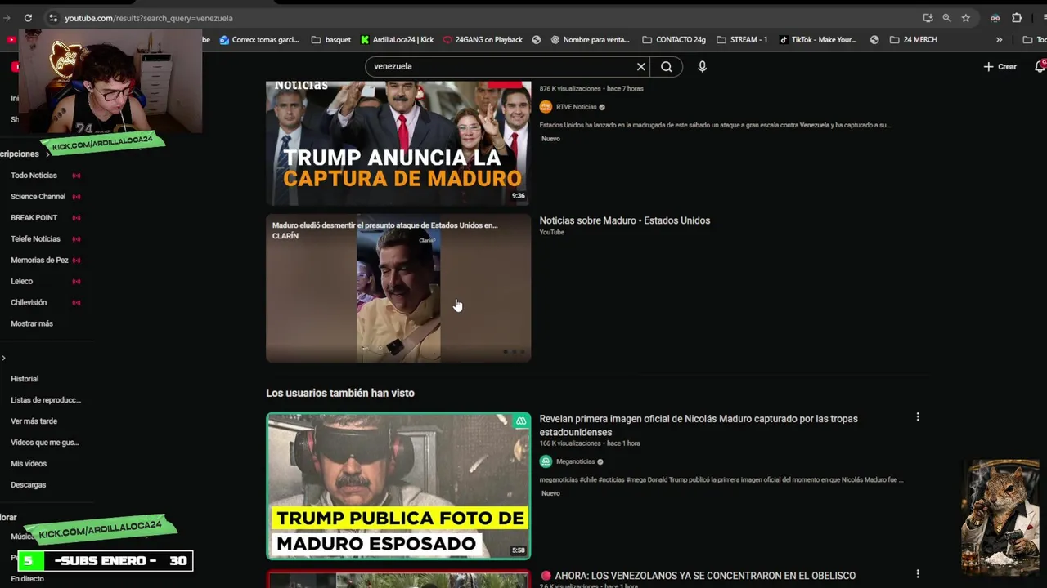Open the Noticias sobre Maduro • Estados Unidos title

(624, 220)
